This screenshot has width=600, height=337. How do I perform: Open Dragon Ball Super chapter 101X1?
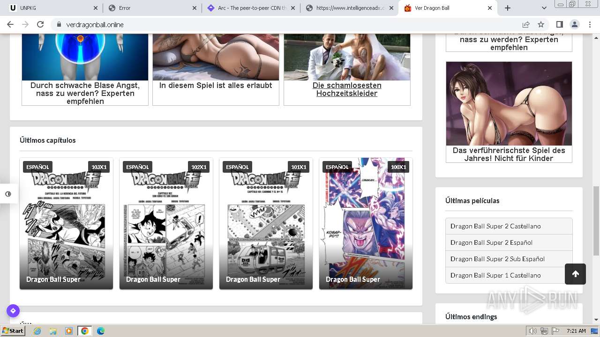pos(266,223)
